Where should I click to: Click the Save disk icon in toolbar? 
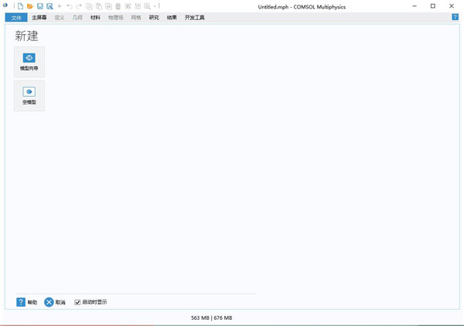pyautogui.click(x=40, y=6)
